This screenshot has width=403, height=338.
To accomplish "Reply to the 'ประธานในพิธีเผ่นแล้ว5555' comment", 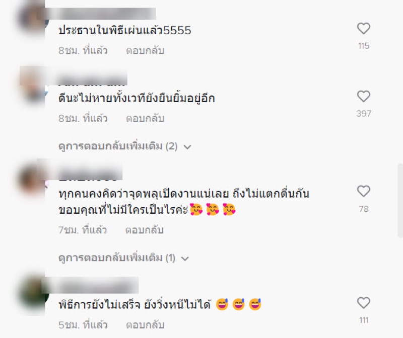I will [x=145, y=51].
